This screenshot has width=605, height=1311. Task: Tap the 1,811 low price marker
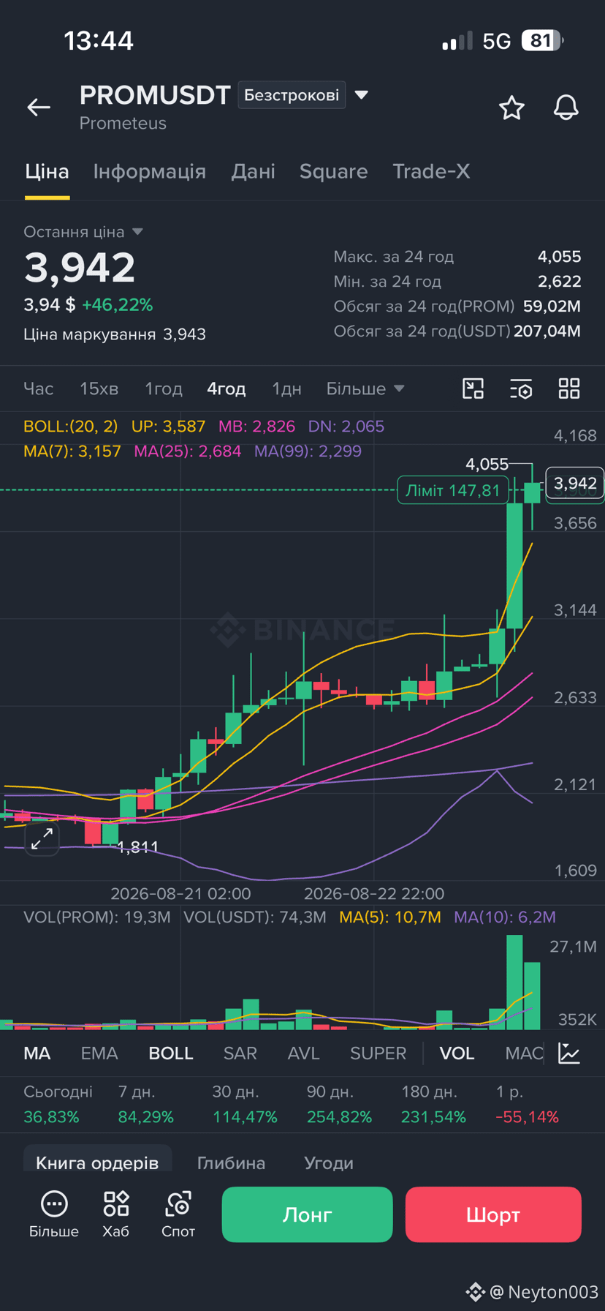pyautogui.click(x=137, y=847)
